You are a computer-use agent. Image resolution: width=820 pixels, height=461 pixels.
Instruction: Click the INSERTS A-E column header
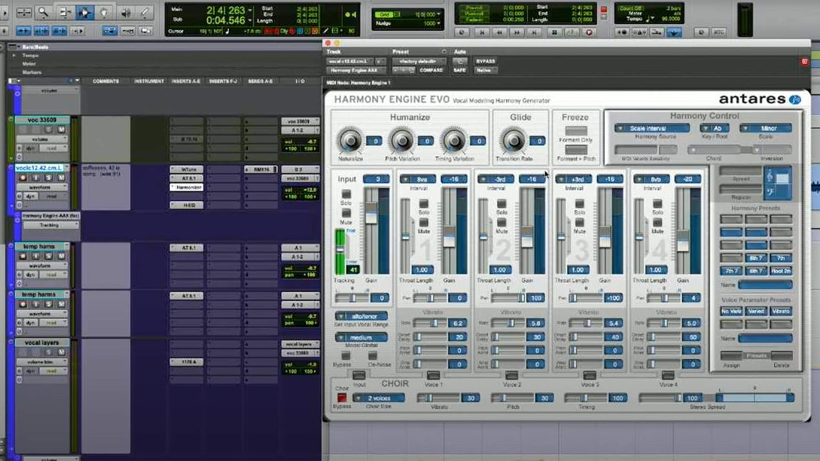coord(186,81)
